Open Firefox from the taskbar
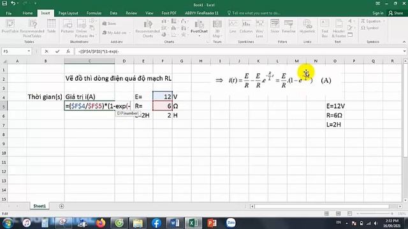 [101, 223]
